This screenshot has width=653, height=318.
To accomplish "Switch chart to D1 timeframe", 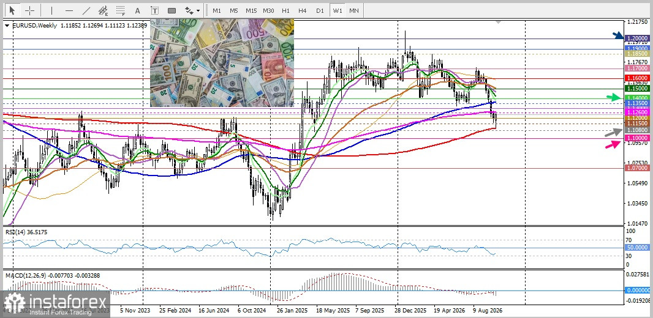I will (x=319, y=10).
